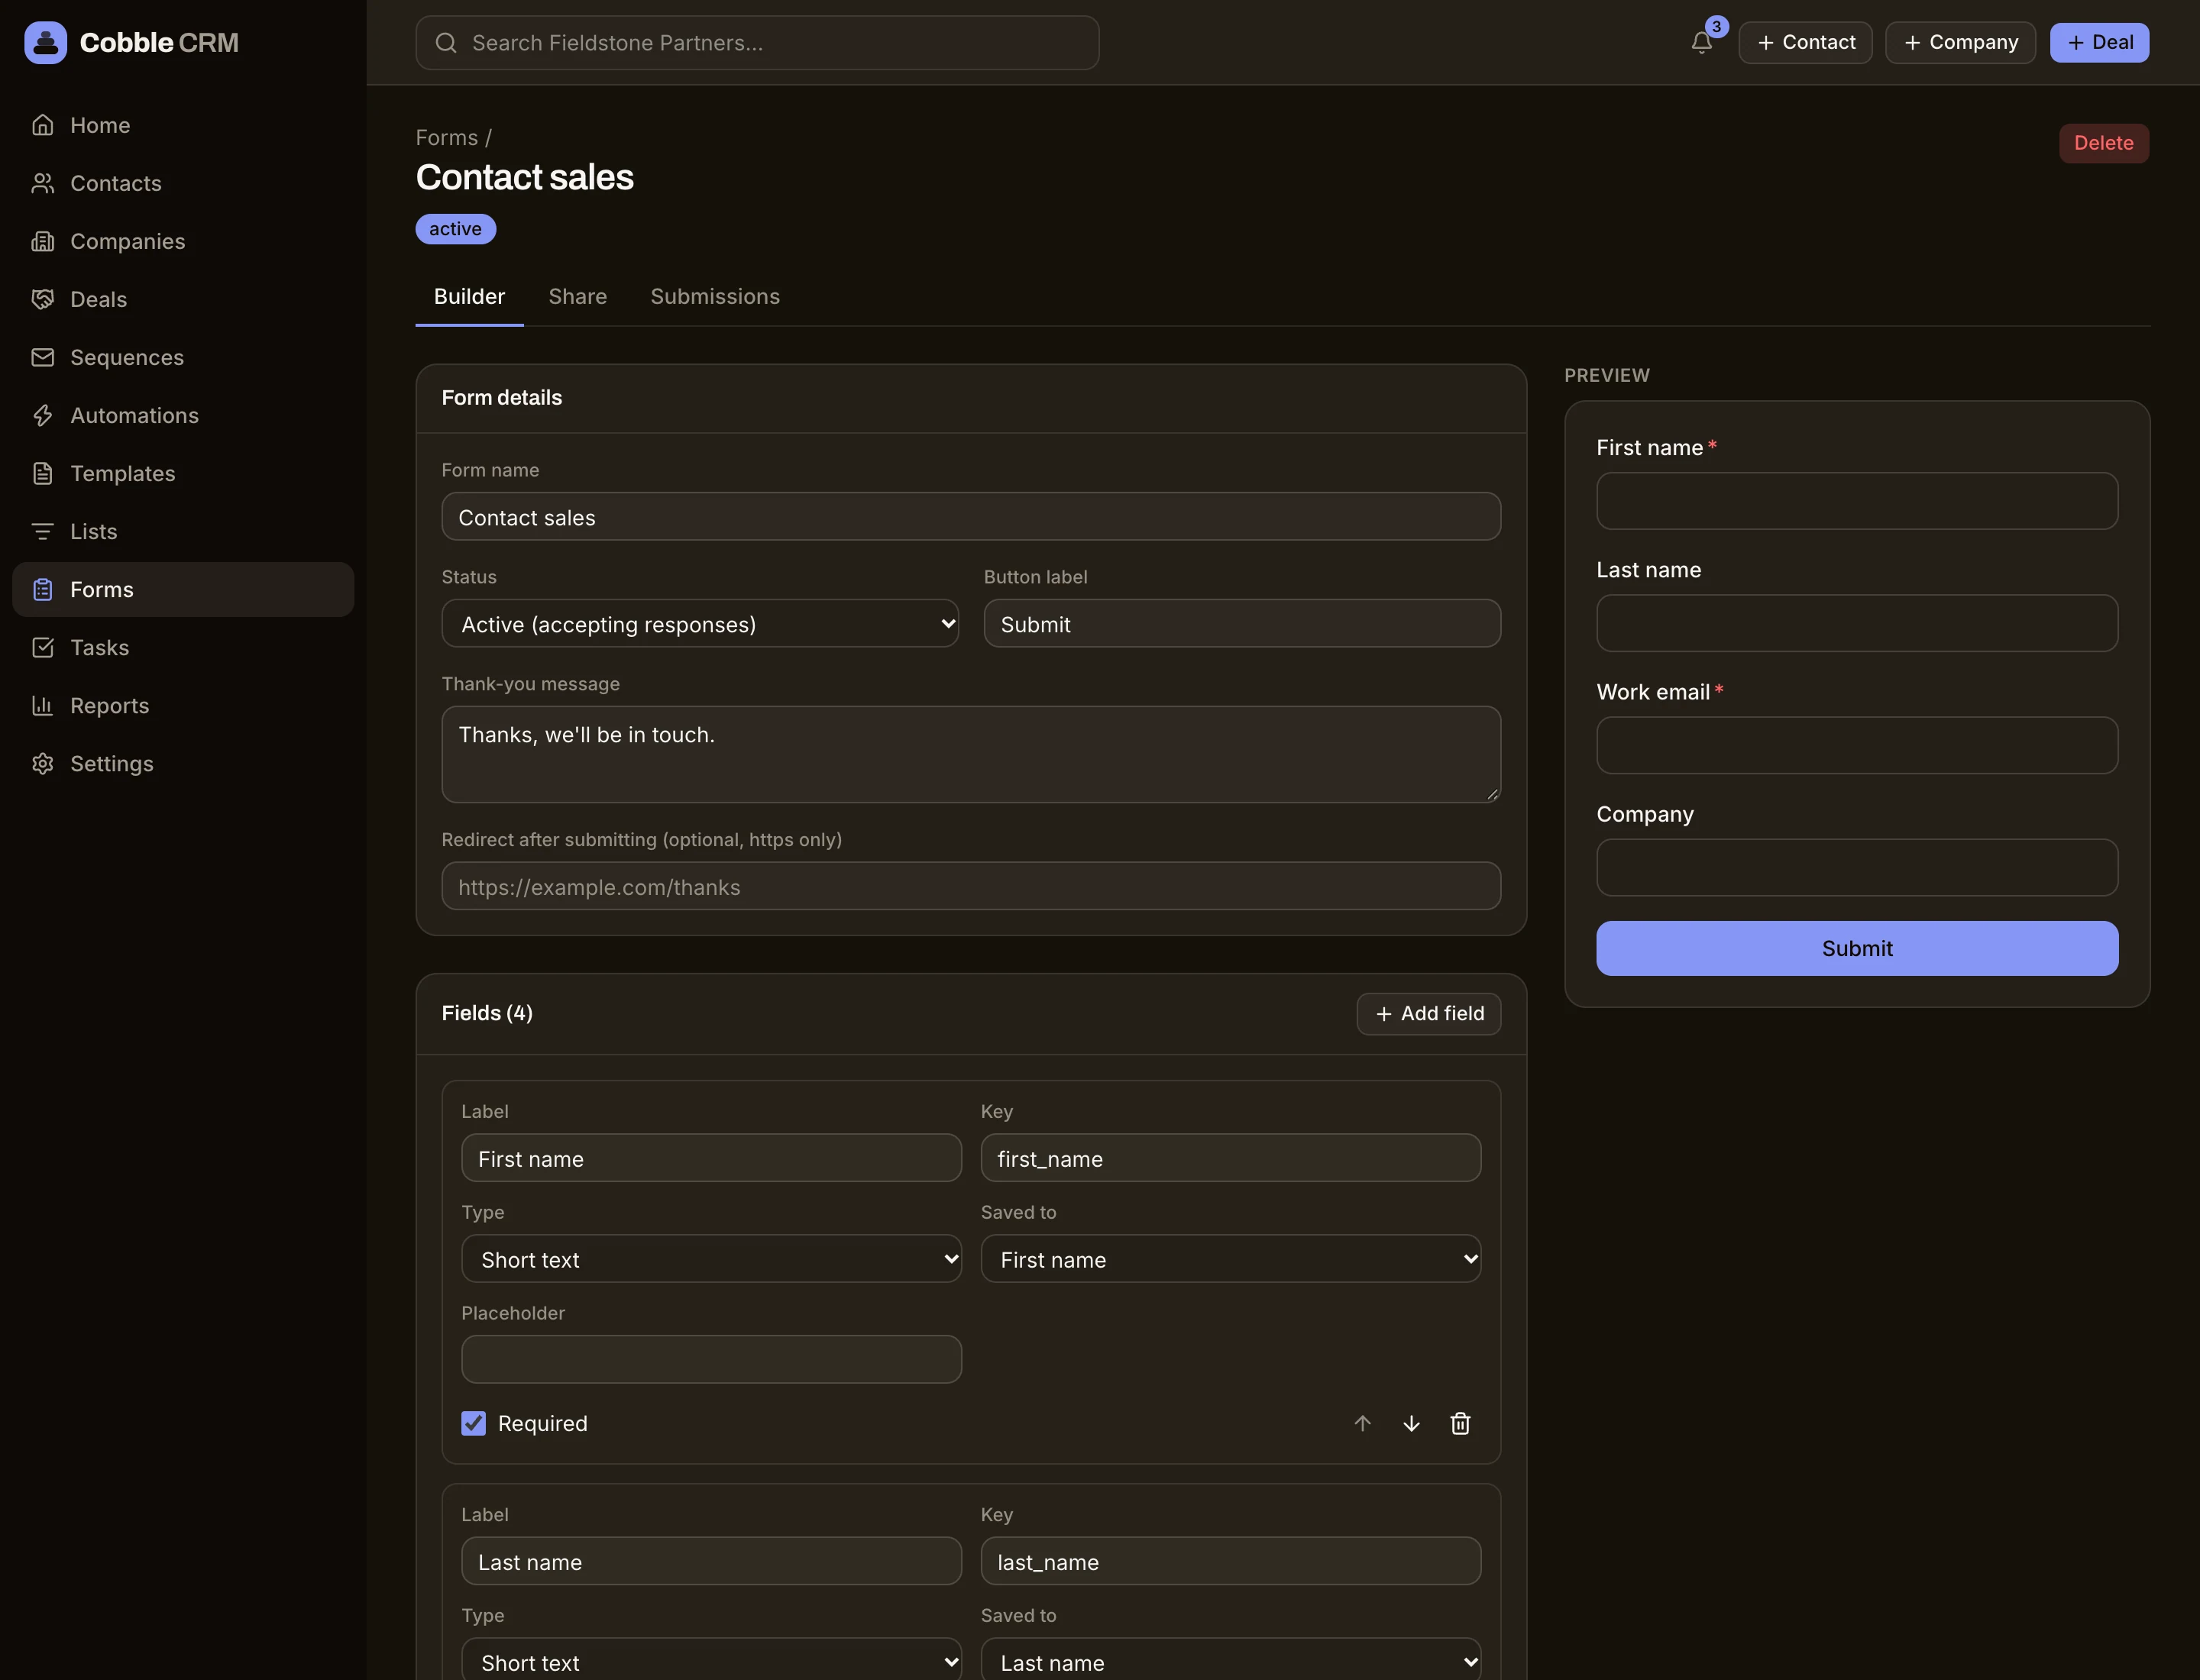Open Home from the sidebar
Viewport: 2200px width, 1680px height.
point(183,125)
